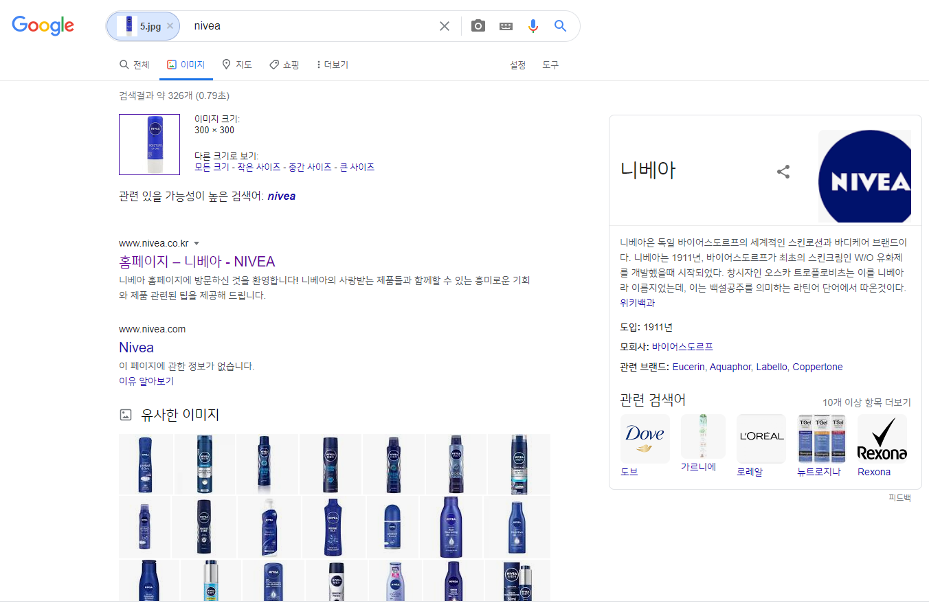Remove the 5.jpg image chip

click(170, 26)
